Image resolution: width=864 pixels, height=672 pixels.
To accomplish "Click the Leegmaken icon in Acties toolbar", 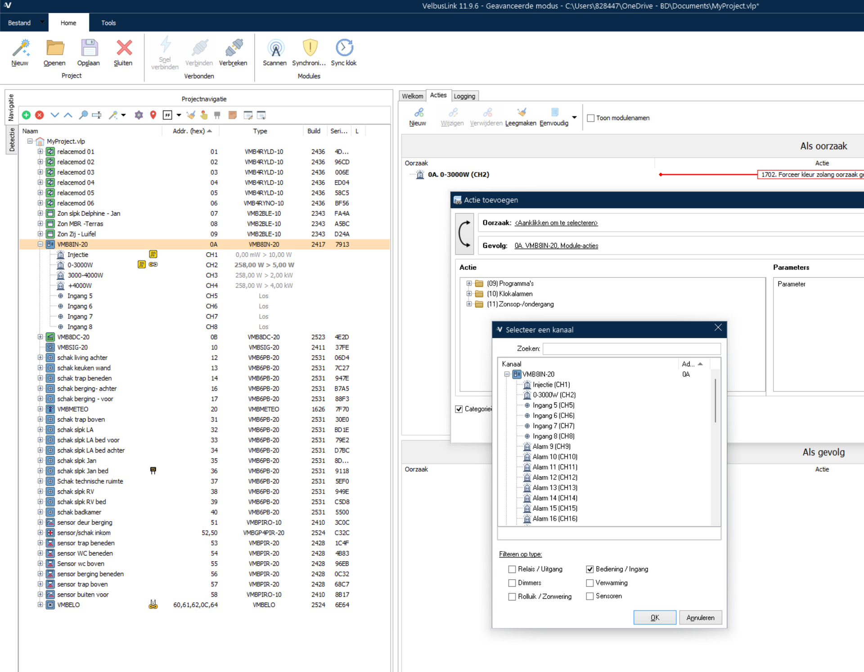I will tap(521, 113).
